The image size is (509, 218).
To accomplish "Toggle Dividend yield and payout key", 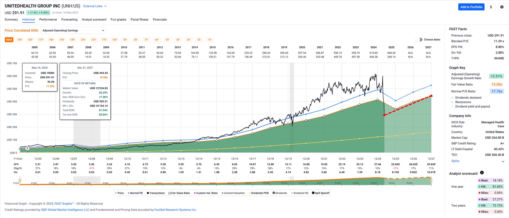I will point(471,106).
